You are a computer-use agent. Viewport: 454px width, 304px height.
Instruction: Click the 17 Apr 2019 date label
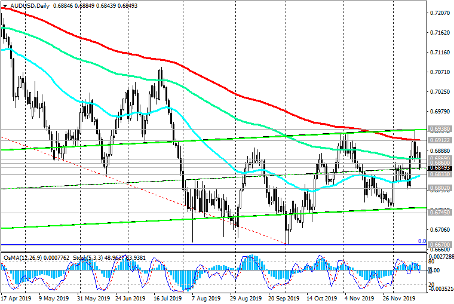click(x=16, y=298)
